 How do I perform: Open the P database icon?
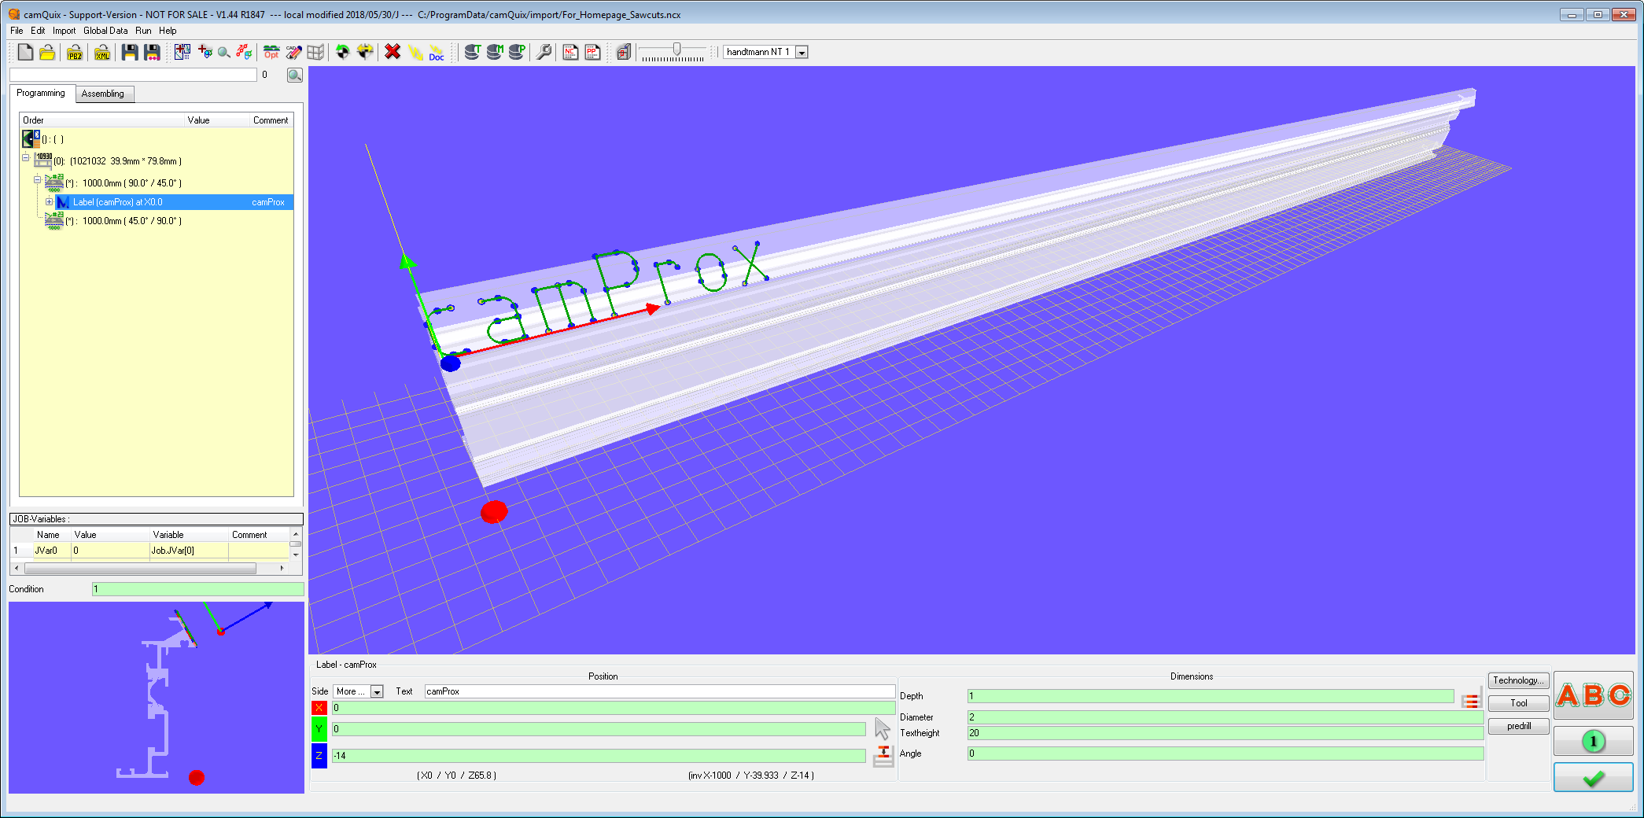[x=517, y=52]
